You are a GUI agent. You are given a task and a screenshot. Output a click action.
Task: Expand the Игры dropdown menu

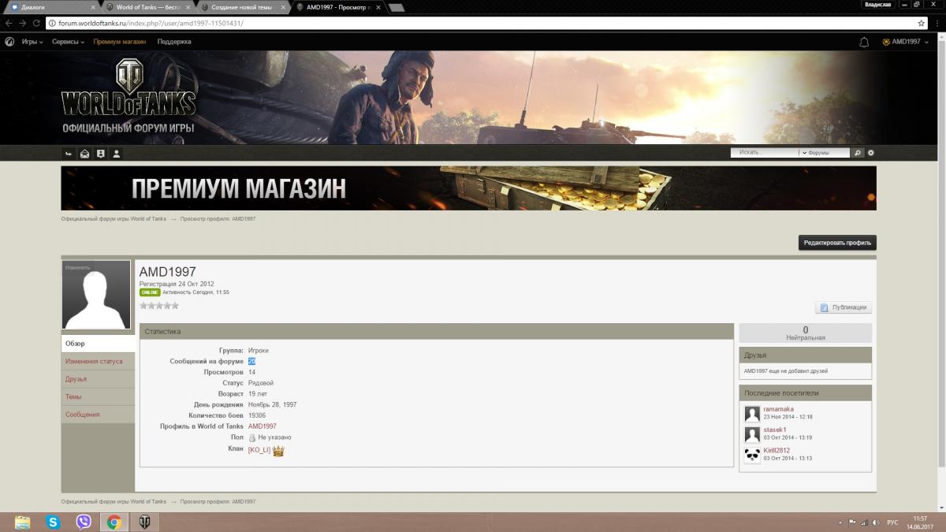[32, 42]
